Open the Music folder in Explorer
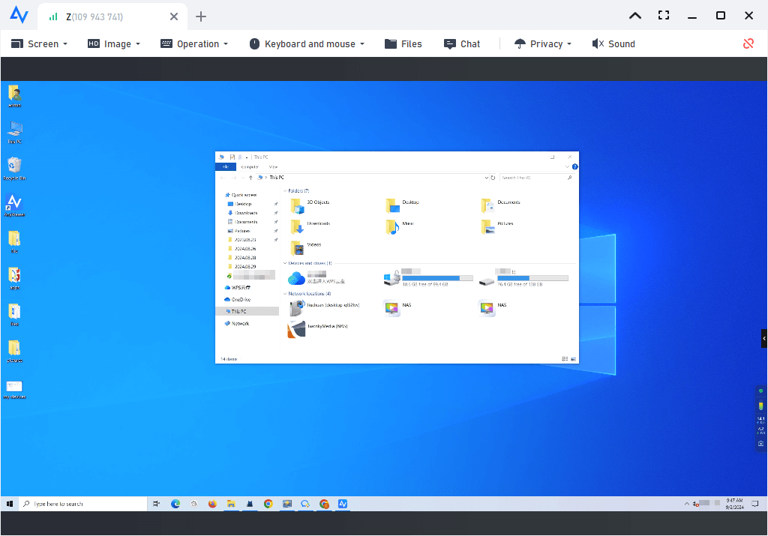 pyautogui.click(x=391, y=226)
